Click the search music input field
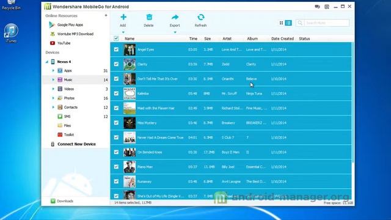 coord(326,23)
